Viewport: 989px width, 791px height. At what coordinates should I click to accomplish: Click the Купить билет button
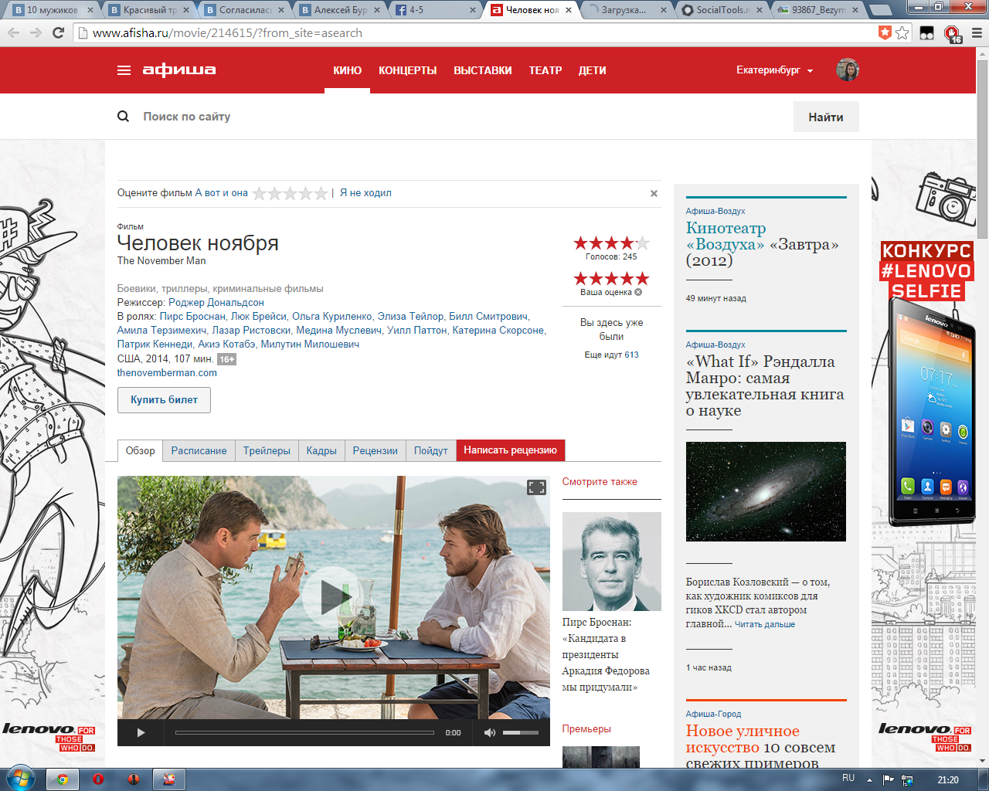[164, 399]
